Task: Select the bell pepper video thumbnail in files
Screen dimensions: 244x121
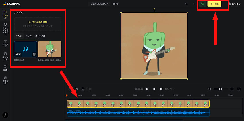Action: 50,49
